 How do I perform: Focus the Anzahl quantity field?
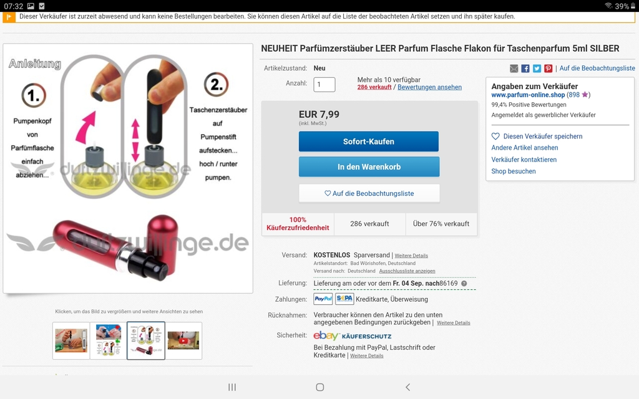click(324, 85)
